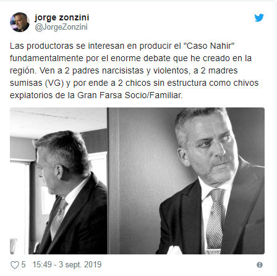Screen dimensions: 277x276
Task: Click the like count number 5
Action: [x=23, y=265]
